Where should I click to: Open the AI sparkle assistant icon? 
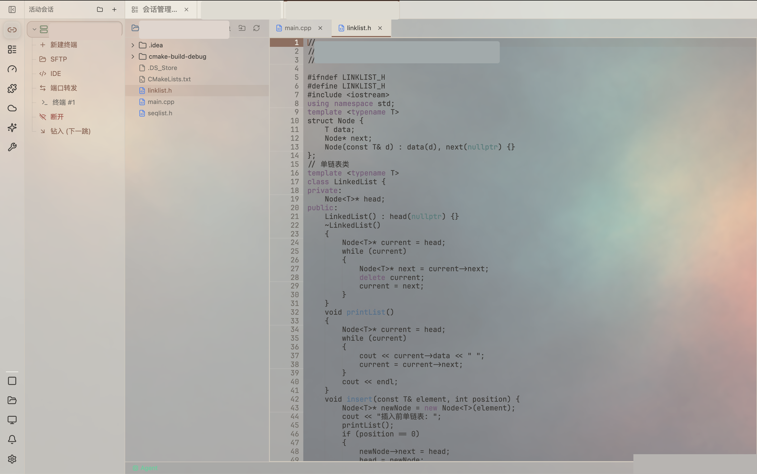[12, 128]
